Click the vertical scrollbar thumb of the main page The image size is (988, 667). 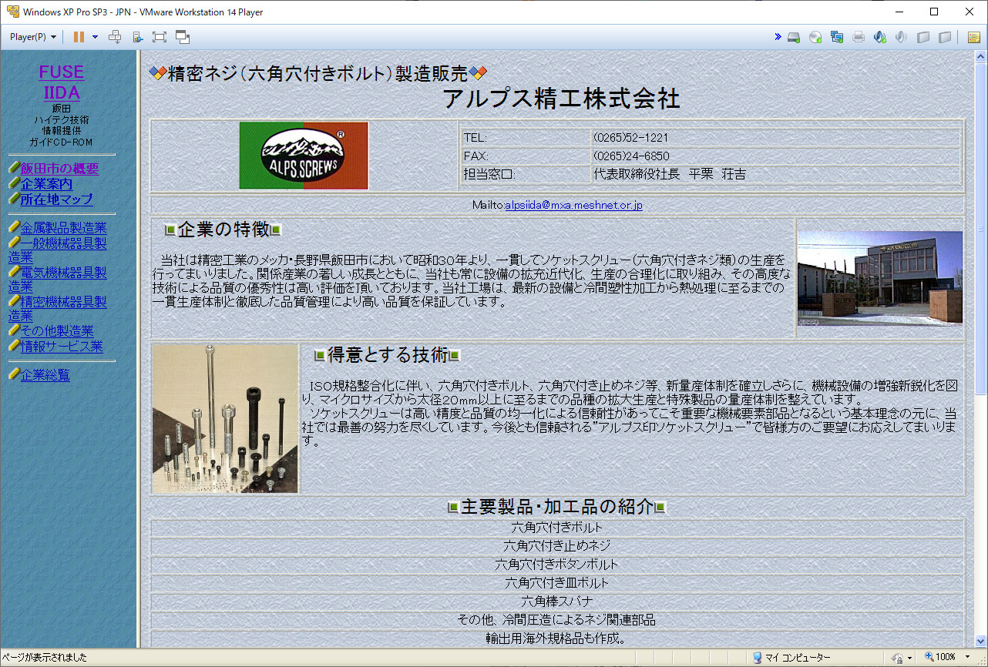pyautogui.click(x=980, y=230)
